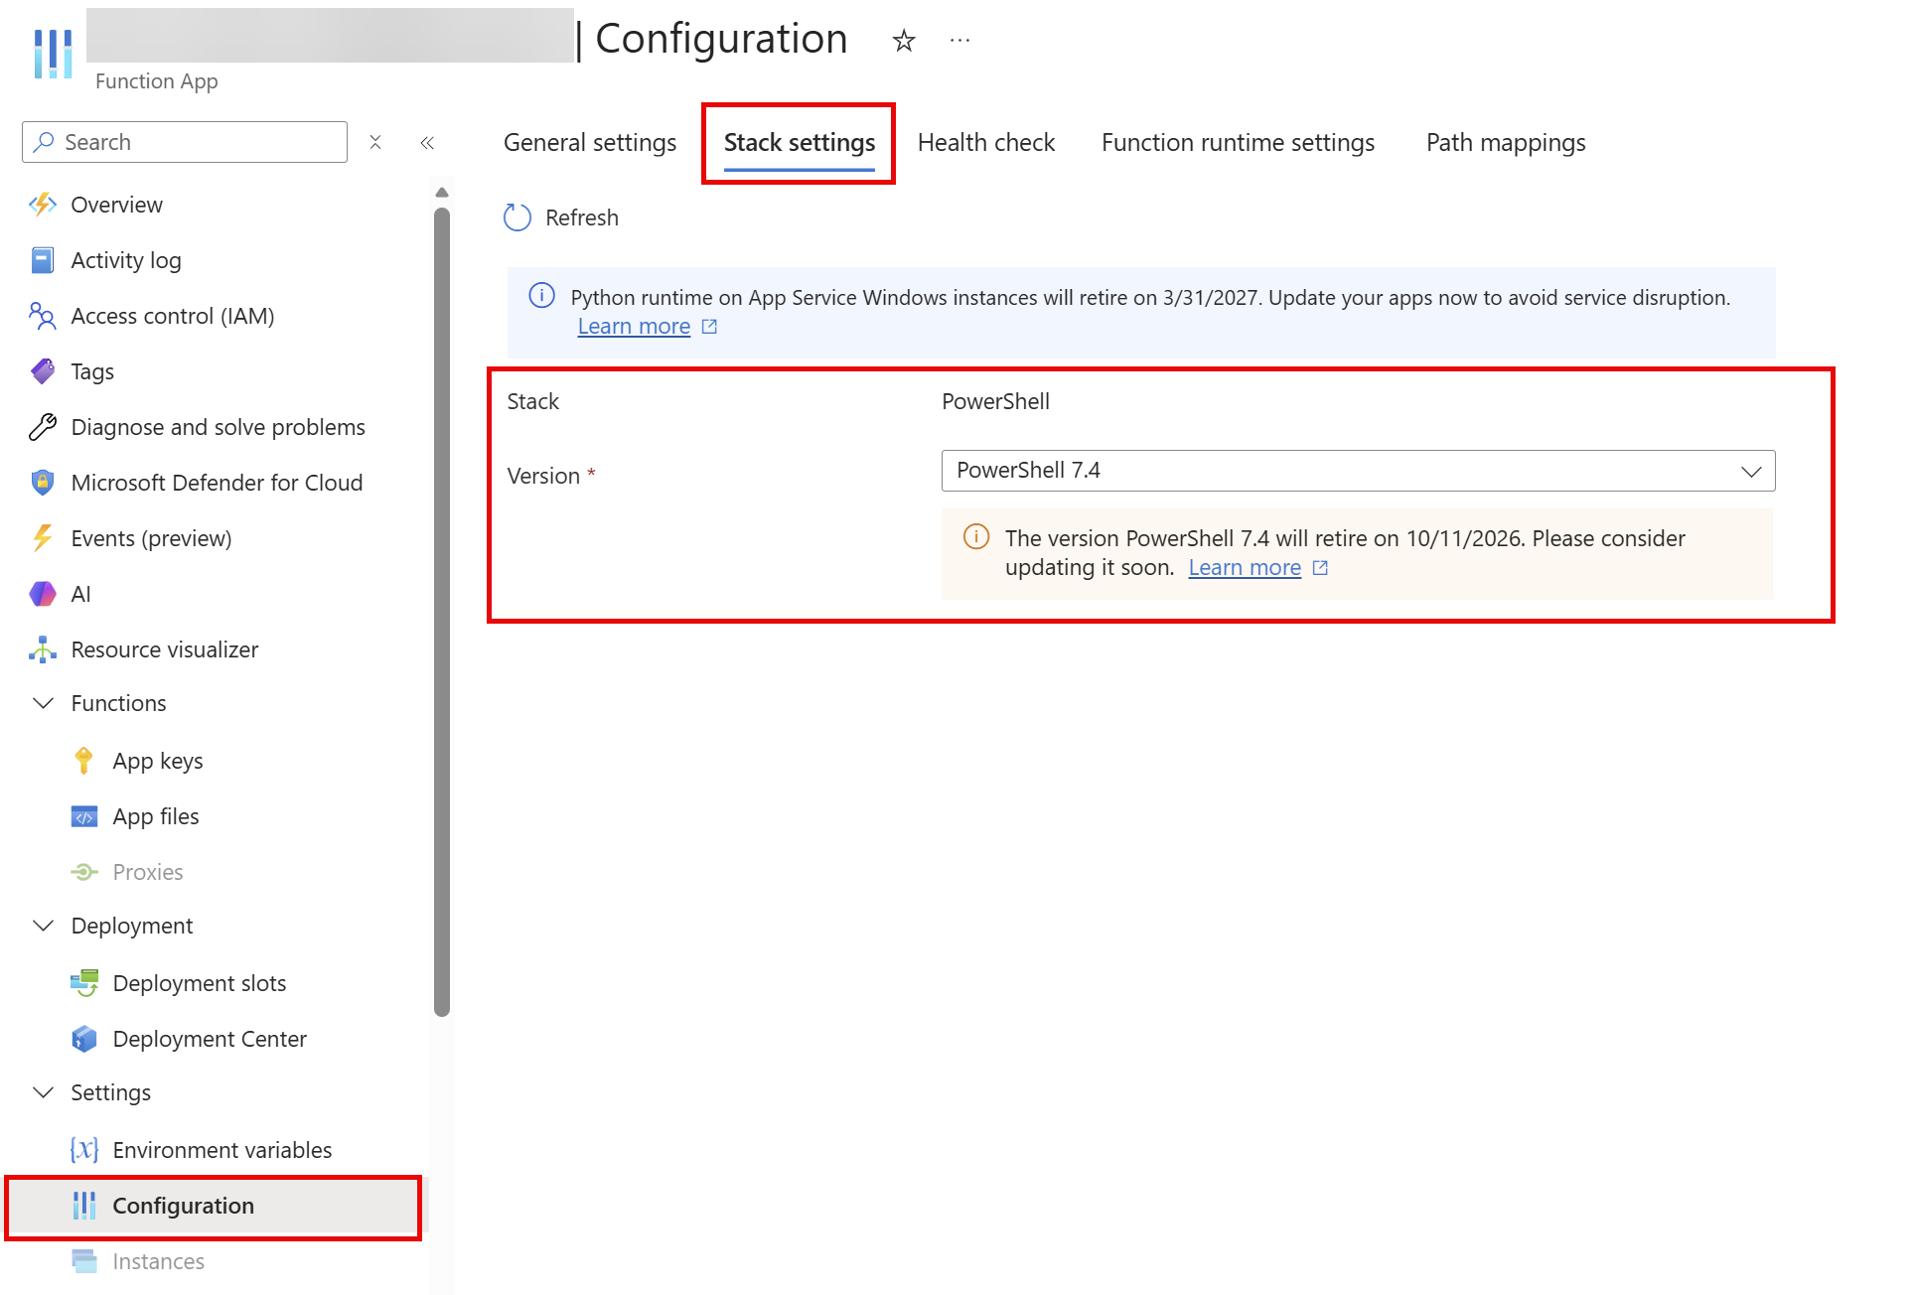Open Function runtime settings tab
This screenshot has height=1295, width=1917.
point(1238,143)
